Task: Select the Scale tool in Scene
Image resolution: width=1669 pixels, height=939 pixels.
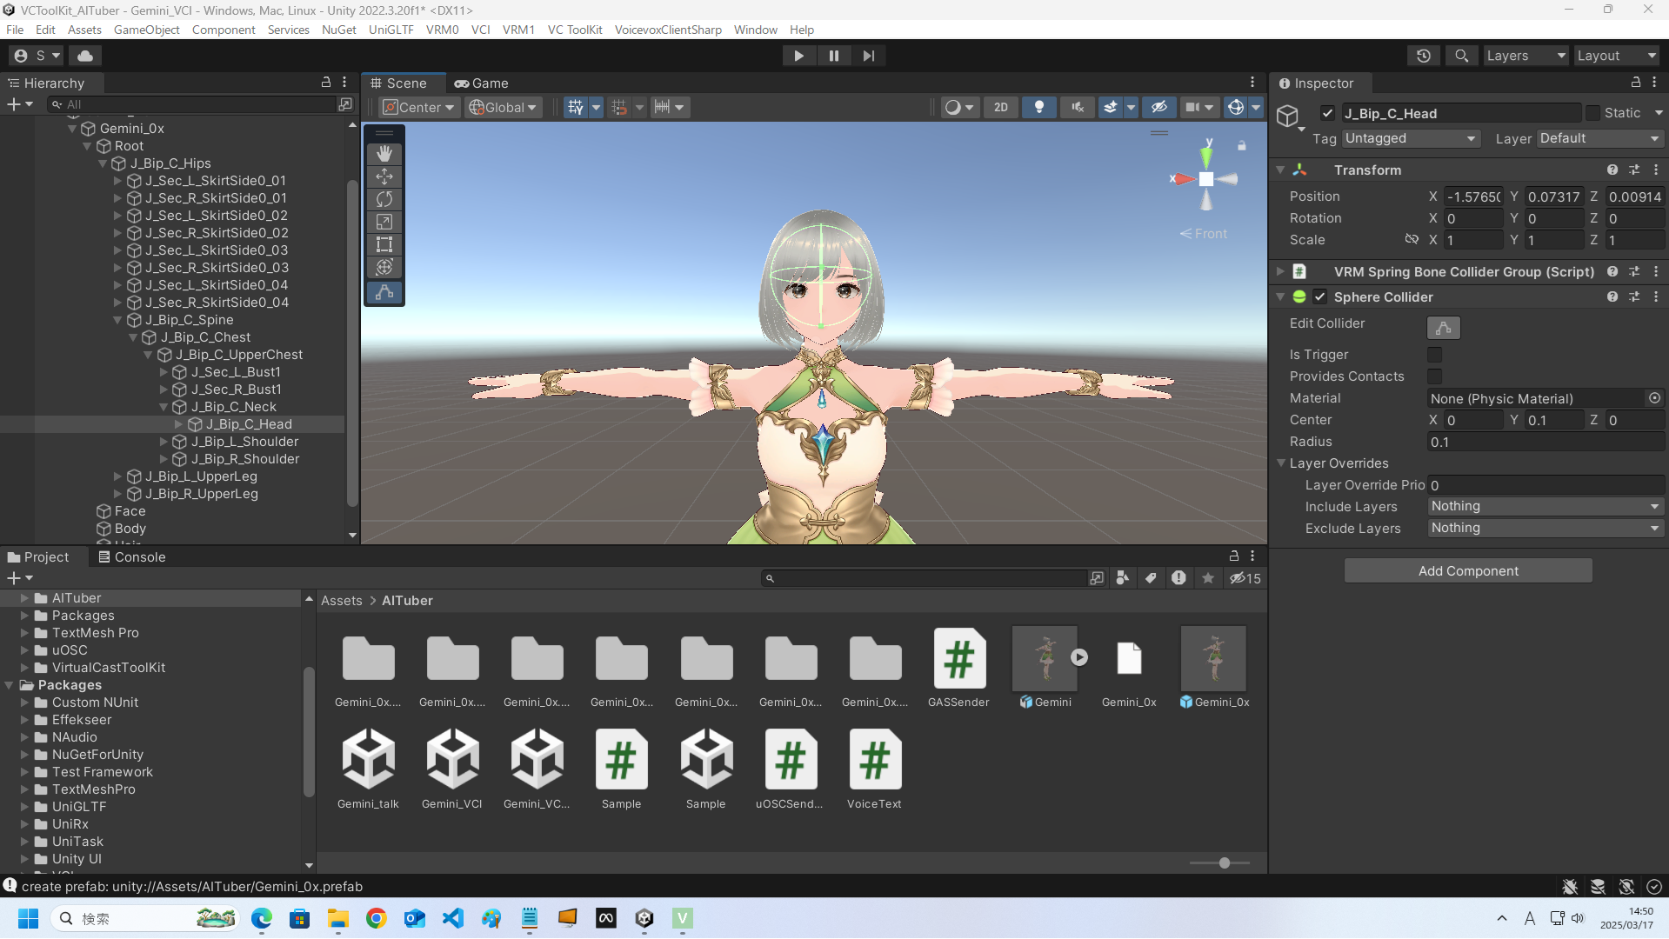Action: pos(384,222)
